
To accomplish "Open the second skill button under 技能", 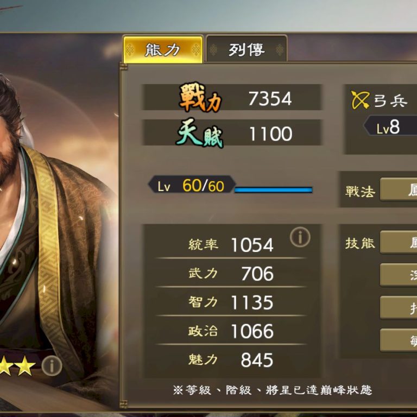I will click(x=399, y=275).
